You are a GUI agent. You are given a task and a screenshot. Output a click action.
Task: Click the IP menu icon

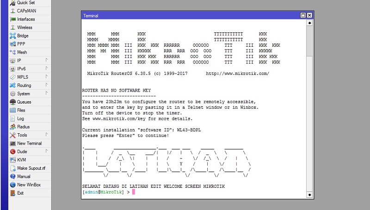[13, 61]
